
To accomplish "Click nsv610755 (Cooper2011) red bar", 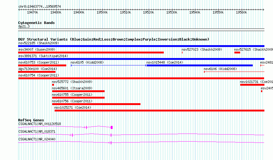I will pos(78,98).
